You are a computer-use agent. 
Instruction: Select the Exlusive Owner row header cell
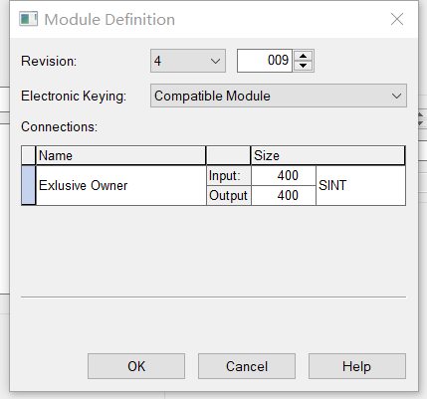tap(28, 185)
